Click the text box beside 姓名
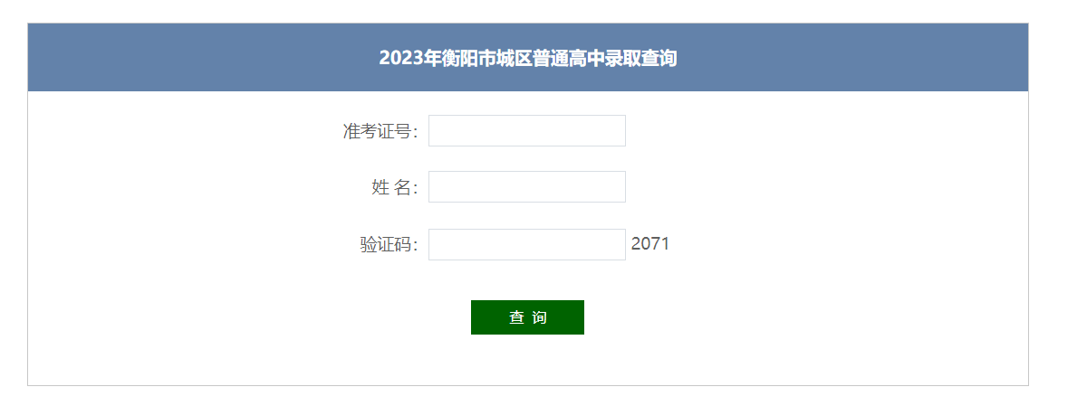 (526, 187)
